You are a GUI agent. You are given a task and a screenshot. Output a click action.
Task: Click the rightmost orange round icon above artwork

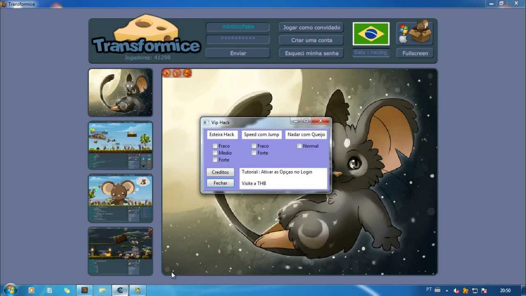pyautogui.click(x=187, y=73)
